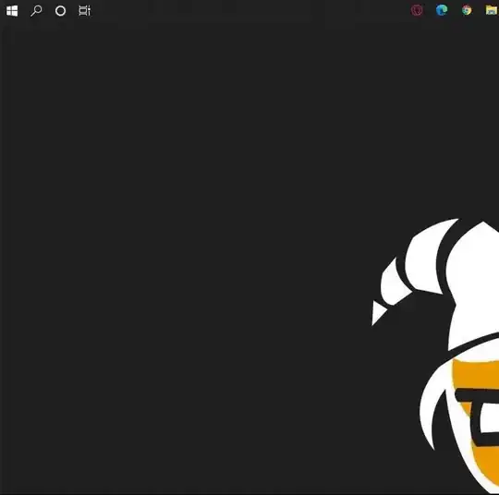Click the Start button Windows logo
The height and width of the screenshot is (495, 499).
click(12, 11)
